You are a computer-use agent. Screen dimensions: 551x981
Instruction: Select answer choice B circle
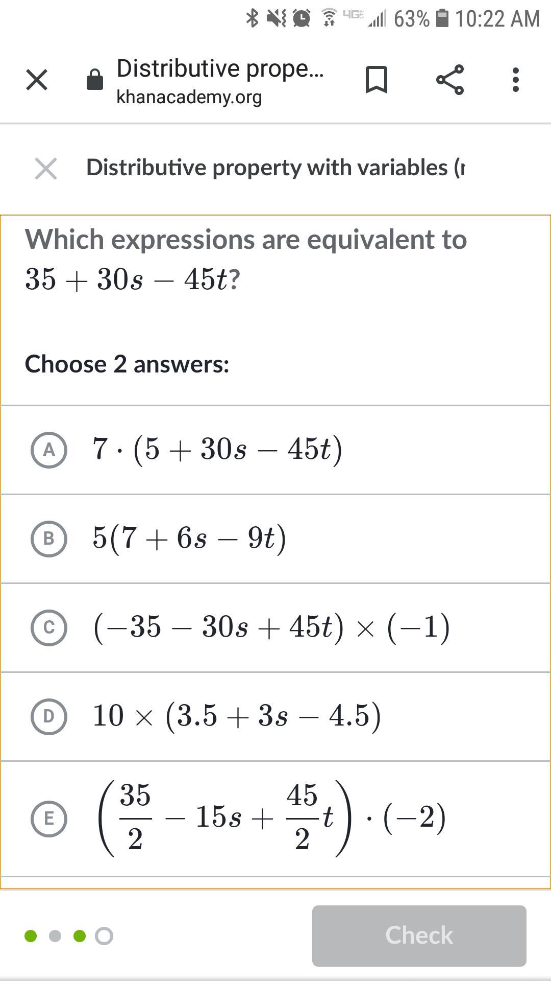[49, 539]
